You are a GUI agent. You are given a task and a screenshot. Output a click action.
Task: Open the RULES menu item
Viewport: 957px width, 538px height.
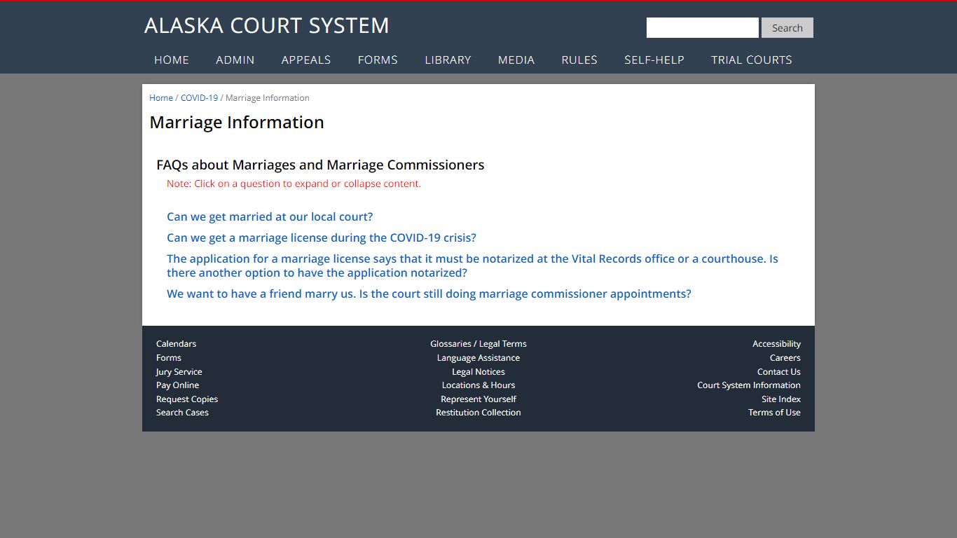[x=579, y=60]
